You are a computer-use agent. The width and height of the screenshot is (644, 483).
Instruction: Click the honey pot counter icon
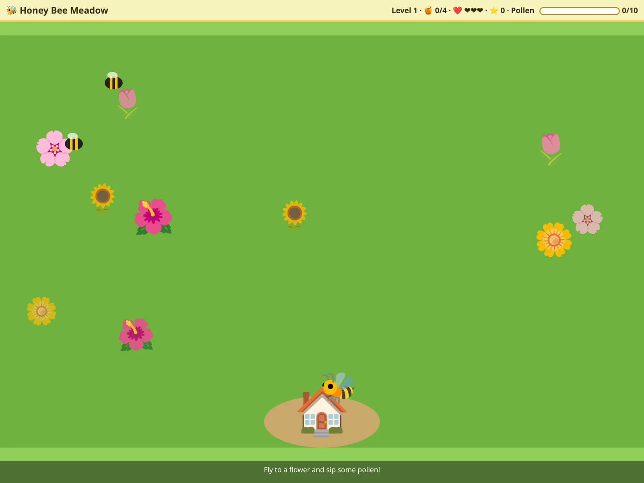[428, 10]
